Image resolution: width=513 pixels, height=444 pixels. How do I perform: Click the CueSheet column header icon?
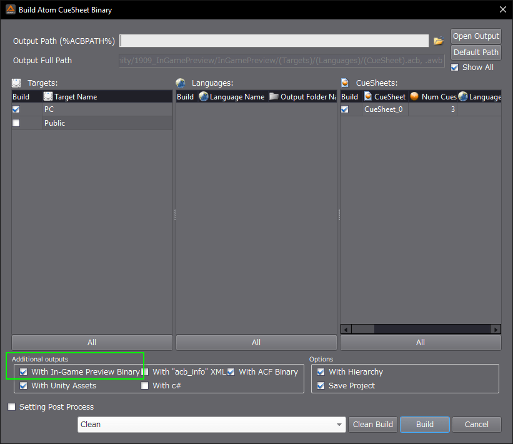(368, 96)
